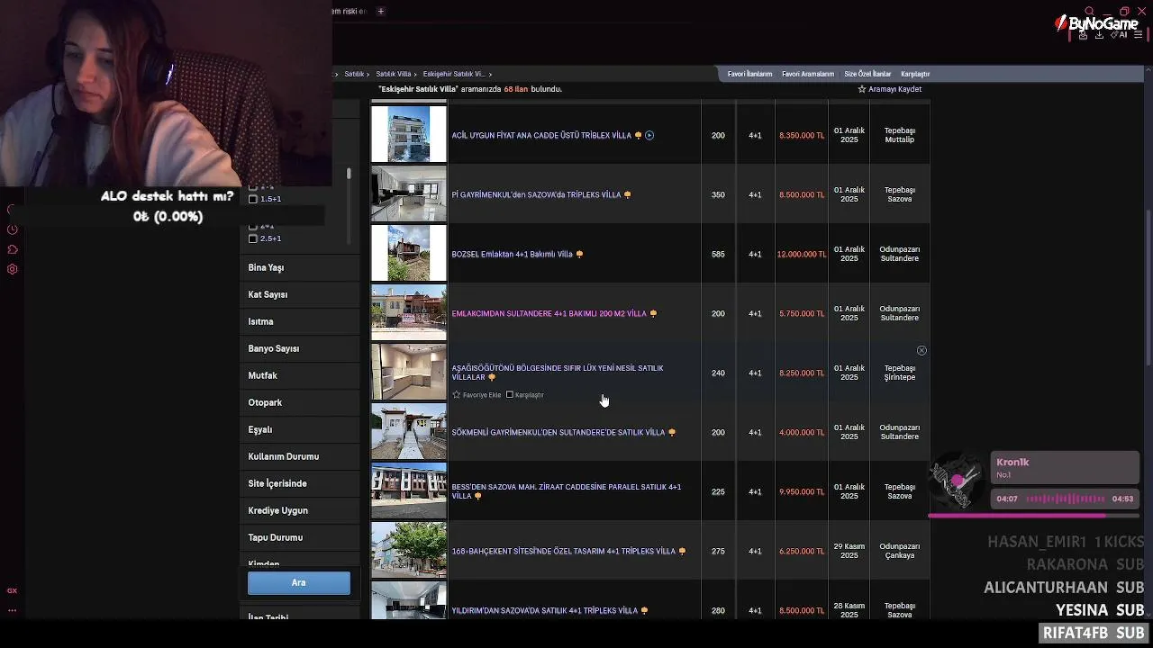Image resolution: width=1153 pixels, height=648 pixels.
Task: Click the Favoriye Ekle star icon
Action: click(x=457, y=394)
